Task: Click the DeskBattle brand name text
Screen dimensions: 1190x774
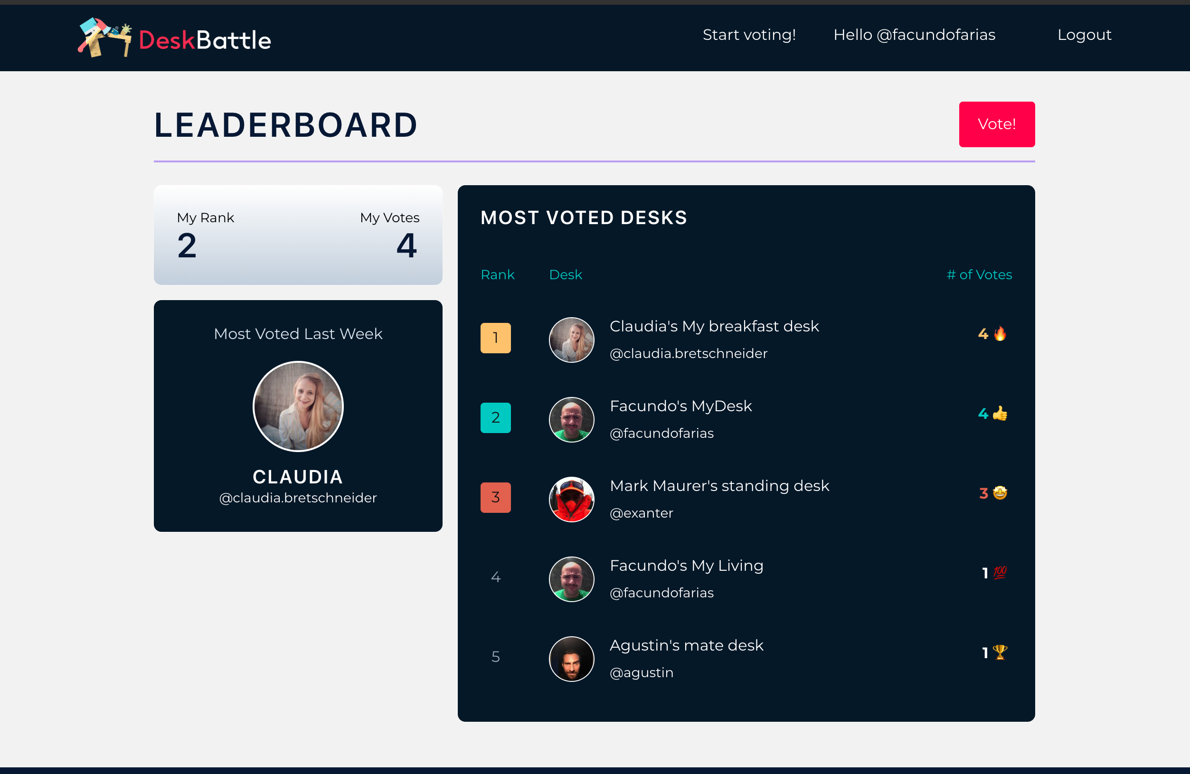Action: 205,40
